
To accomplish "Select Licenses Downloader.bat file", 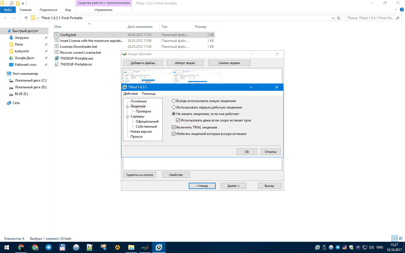I will click(x=78, y=47).
